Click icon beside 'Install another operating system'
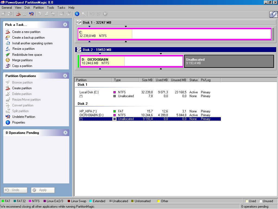 click(8, 43)
